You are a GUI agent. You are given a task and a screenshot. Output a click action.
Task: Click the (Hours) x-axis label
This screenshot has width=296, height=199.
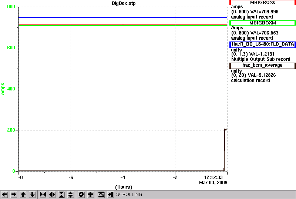(124, 187)
